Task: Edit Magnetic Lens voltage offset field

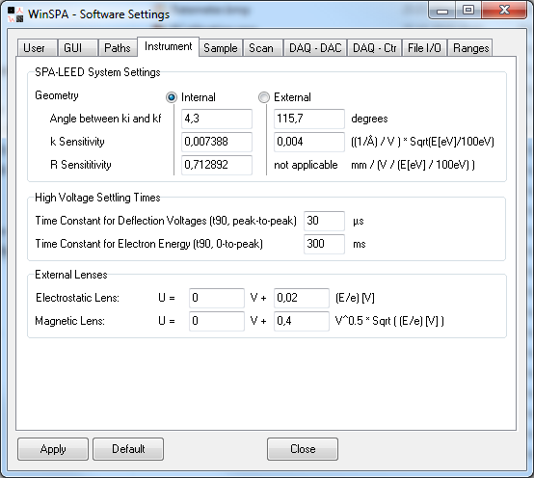Action: click(x=217, y=321)
